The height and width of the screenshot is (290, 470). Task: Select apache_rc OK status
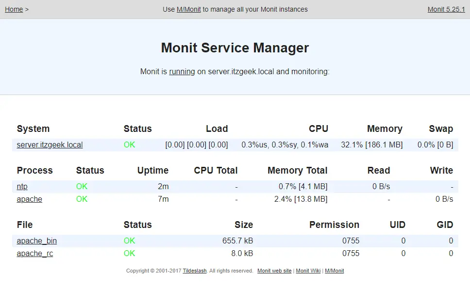[x=130, y=253]
